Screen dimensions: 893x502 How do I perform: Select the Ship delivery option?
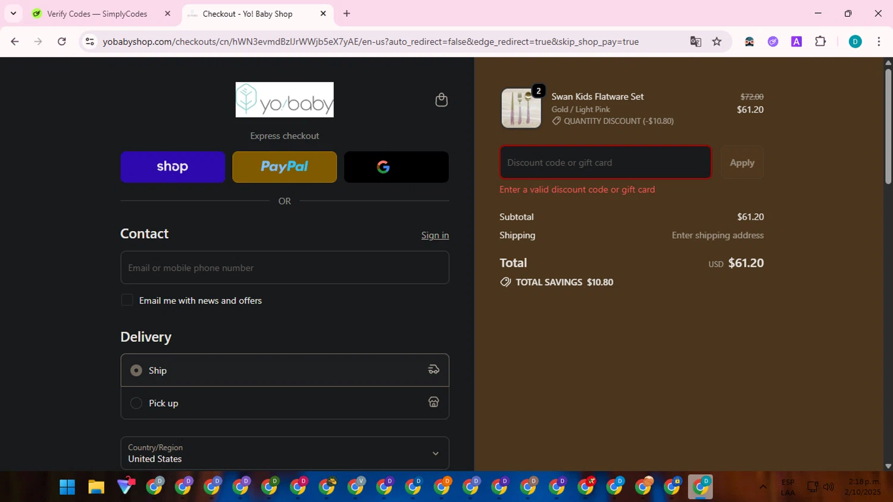285,370
